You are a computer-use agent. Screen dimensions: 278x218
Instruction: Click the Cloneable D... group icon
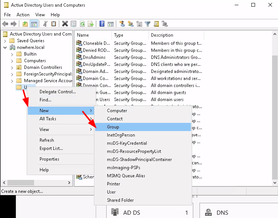[79, 43]
